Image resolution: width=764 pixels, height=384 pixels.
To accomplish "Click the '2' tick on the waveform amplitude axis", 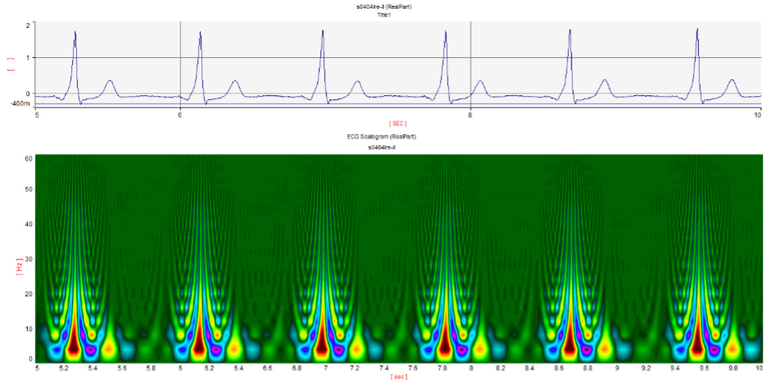I will coord(27,25).
